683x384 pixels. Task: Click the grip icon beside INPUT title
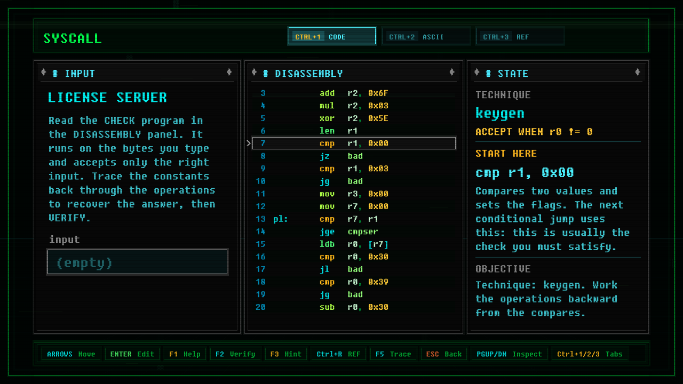(x=55, y=73)
